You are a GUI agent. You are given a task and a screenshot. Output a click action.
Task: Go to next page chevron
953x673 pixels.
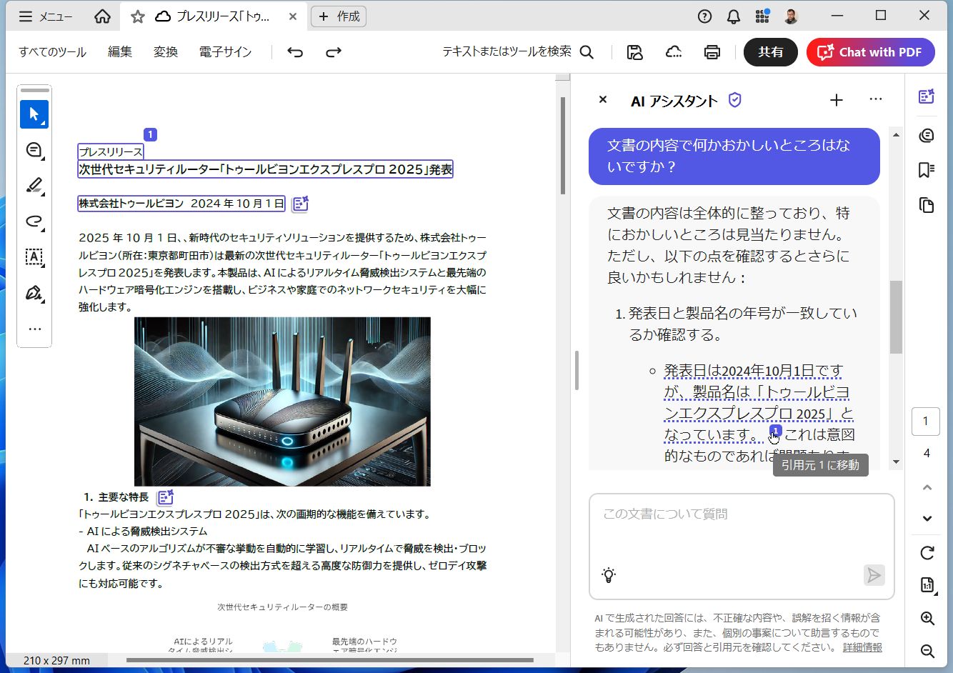tap(927, 519)
